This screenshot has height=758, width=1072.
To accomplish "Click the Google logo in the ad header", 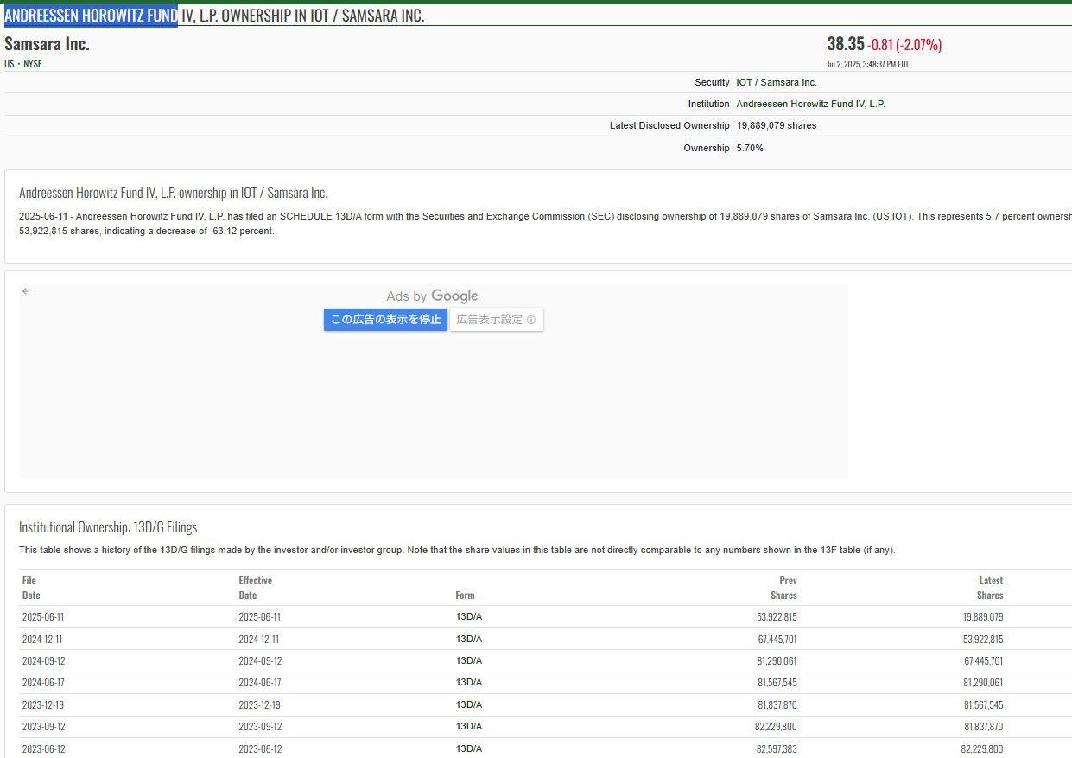I will click(x=454, y=296).
